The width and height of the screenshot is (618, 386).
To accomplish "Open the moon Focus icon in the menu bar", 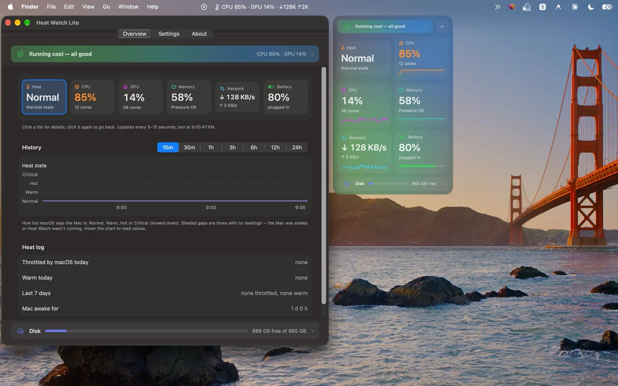I will (591, 7).
